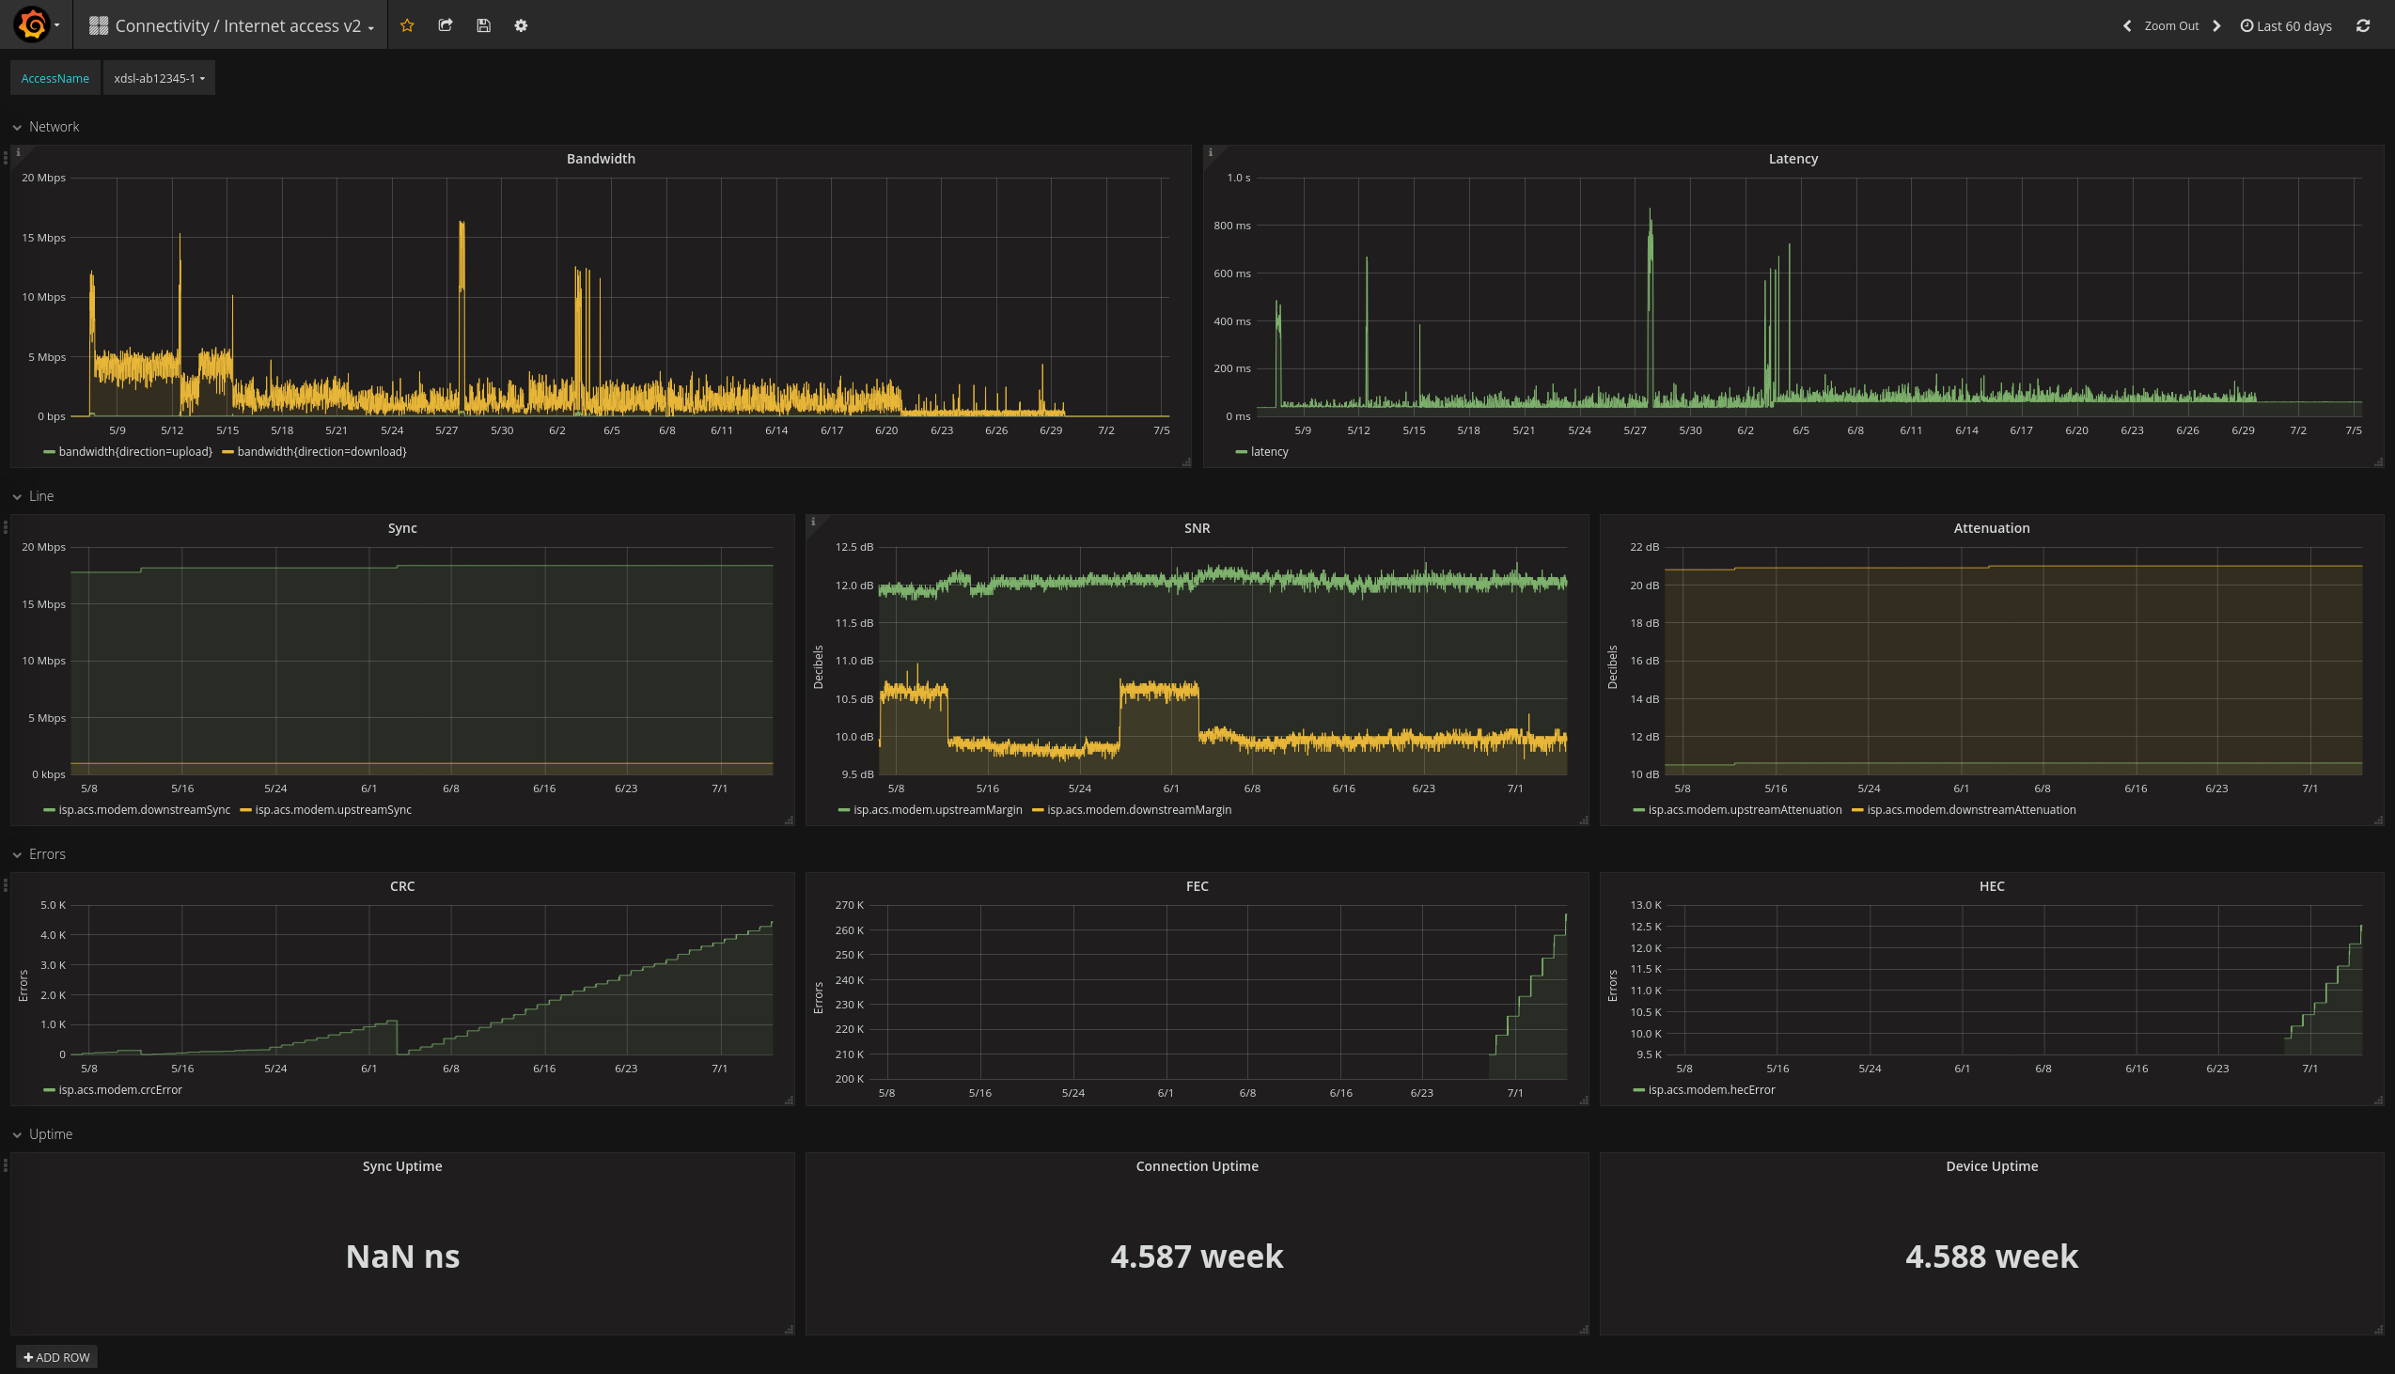Screen dimensions: 2395x1374
Task: Click the save dashboard icon
Action: pos(483,25)
